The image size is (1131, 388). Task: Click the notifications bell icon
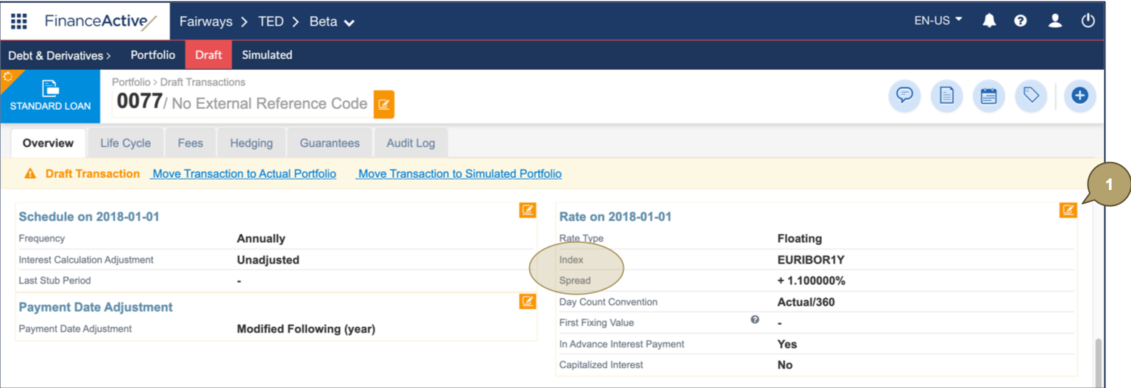coord(989,21)
